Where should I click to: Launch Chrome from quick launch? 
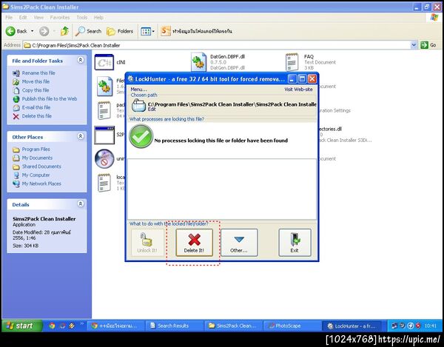click(52, 326)
